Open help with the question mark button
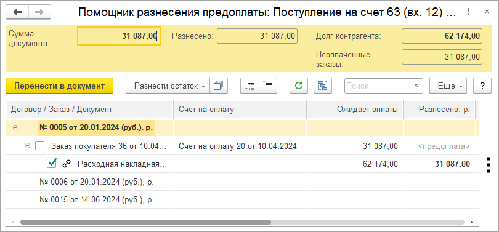Screen dimensions: 499x232 [x=482, y=86]
